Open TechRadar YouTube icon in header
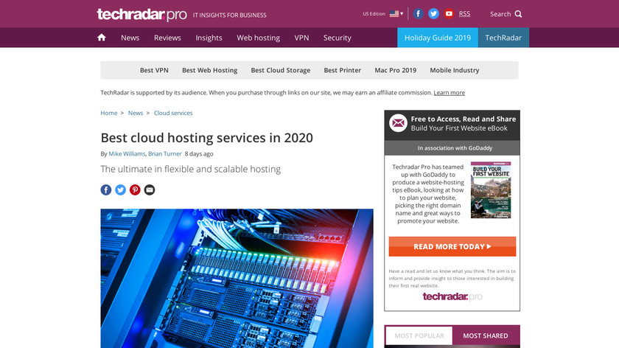Viewport: 619px width, 348px height. [x=449, y=14]
